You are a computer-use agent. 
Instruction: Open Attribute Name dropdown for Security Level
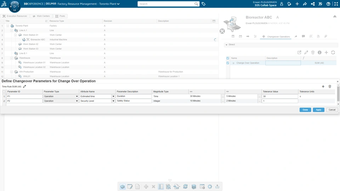tap(113, 101)
